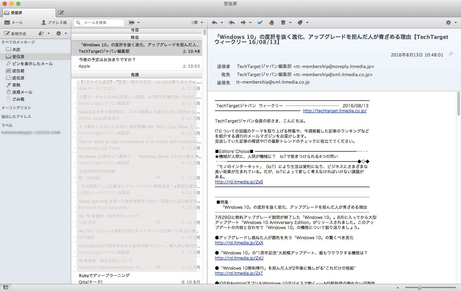This screenshot has width=461, height=291.
Task: Click the compose pencil icon beside the 受信済 tab
Action: point(61,13)
